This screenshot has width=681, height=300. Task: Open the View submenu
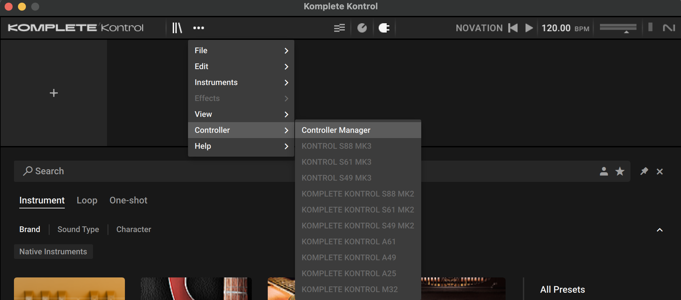click(241, 114)
